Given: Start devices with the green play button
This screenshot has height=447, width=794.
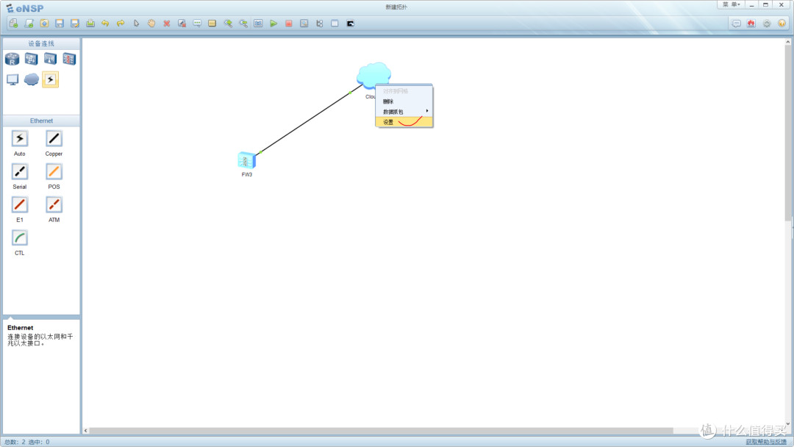Looking at the screenshot, I should 273,24.
